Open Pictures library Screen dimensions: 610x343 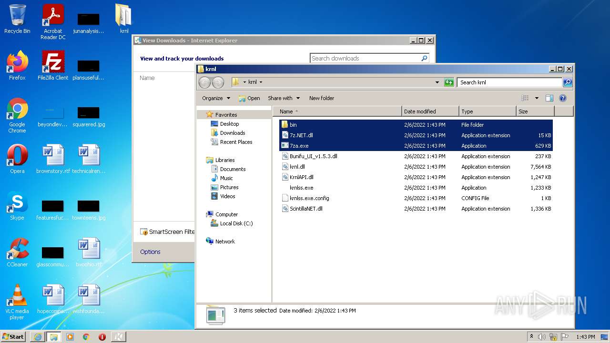click(x=229, y=187)
